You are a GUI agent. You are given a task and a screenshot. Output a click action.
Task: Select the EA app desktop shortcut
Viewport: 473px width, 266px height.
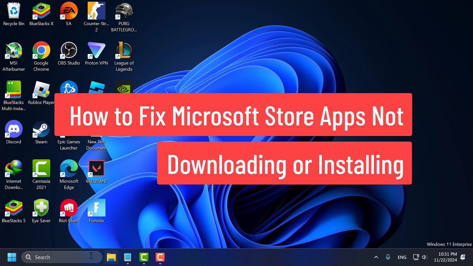click(69, 14)
